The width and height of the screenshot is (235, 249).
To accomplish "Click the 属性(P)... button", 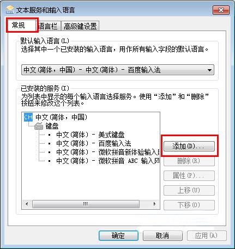I will point(189,175).
